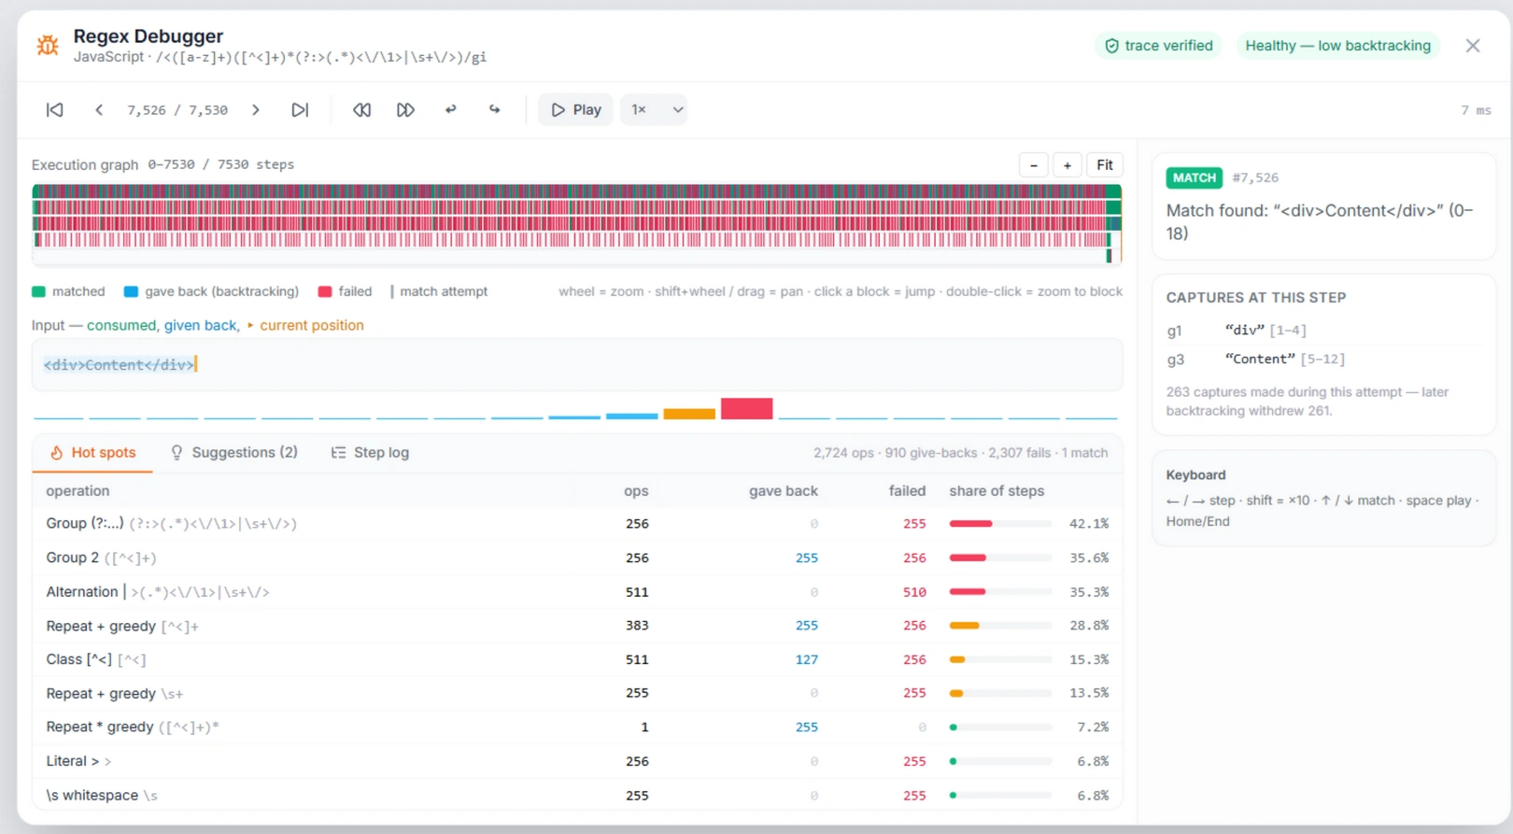Viewport: 1513px width, 834px height.
Task: Start playback with the Play button
Action: (x=575, y=110)
